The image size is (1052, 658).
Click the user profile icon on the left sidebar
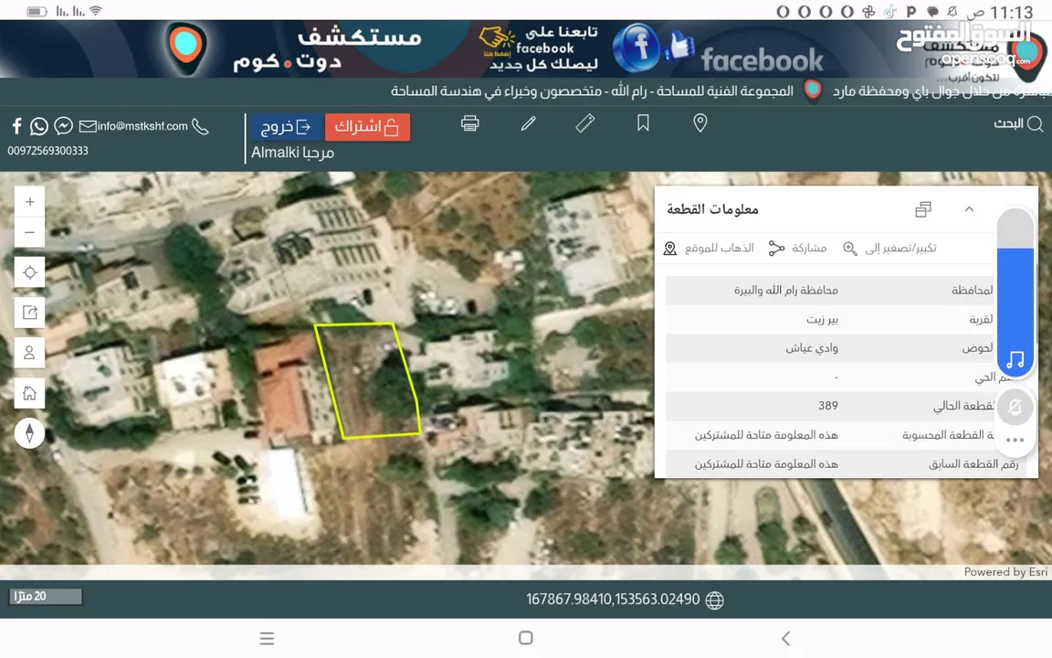pyautogui.click(x=29, y=352)
